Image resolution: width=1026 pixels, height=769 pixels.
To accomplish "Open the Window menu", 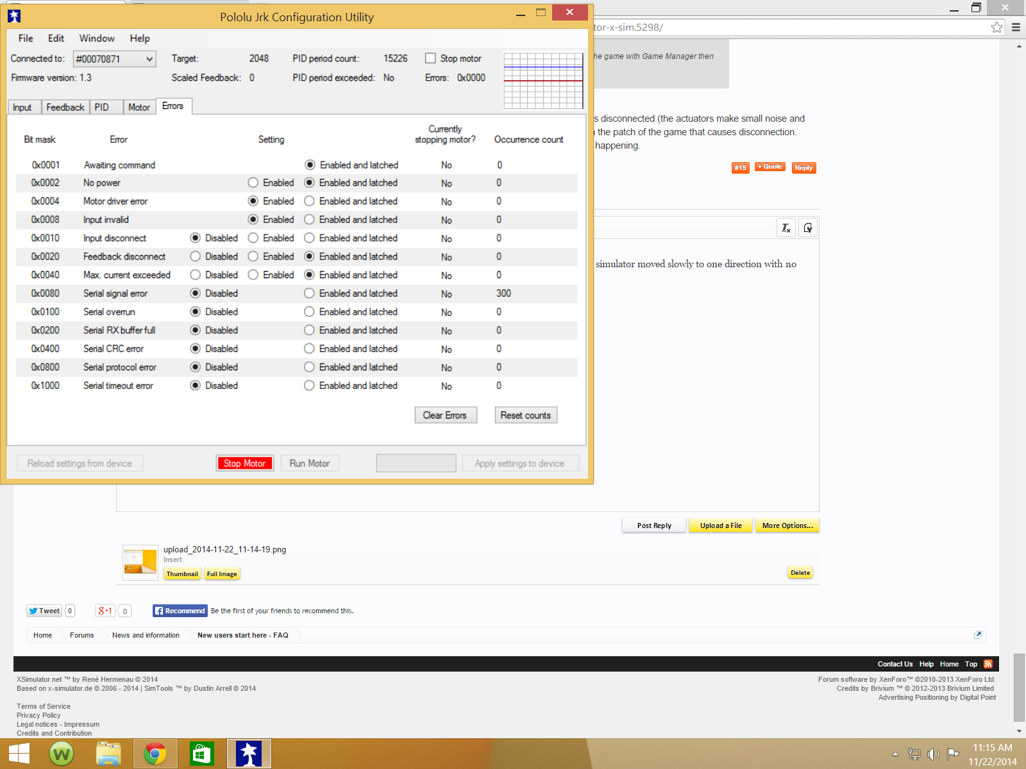I will pos(97,38).
